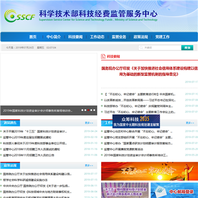Open item 2019年国家科技计划资金审计会计师事务所培训工
Viewport: 198px width, 198px height.
point(136,155)
